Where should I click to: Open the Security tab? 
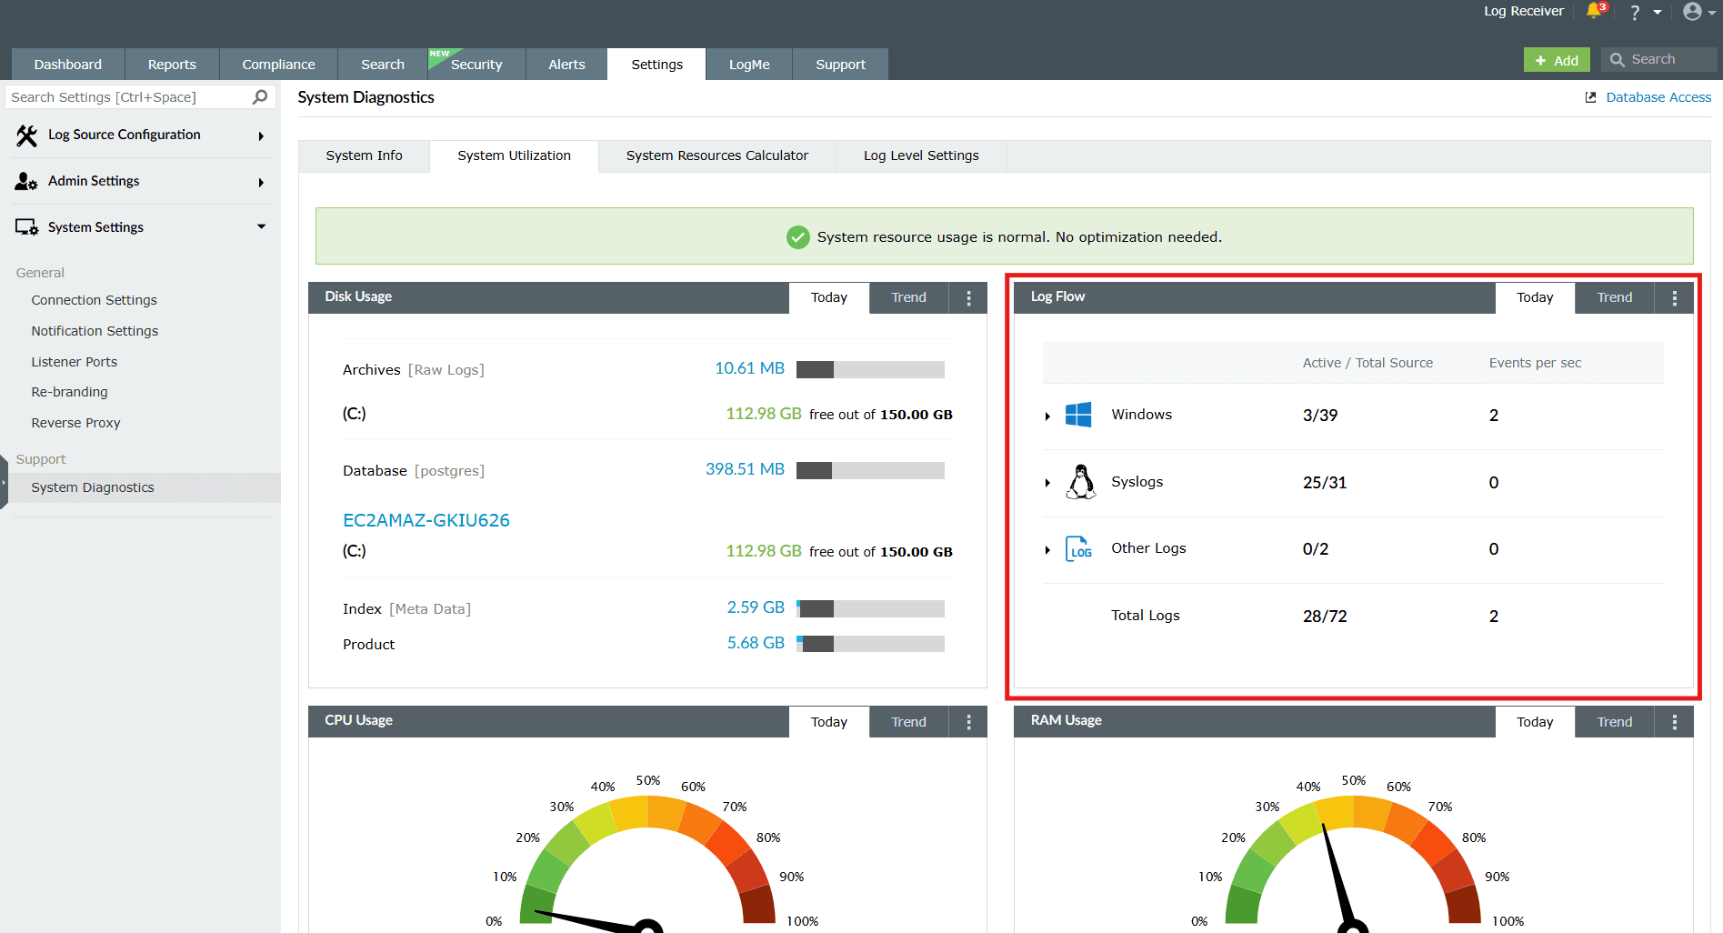476,65
